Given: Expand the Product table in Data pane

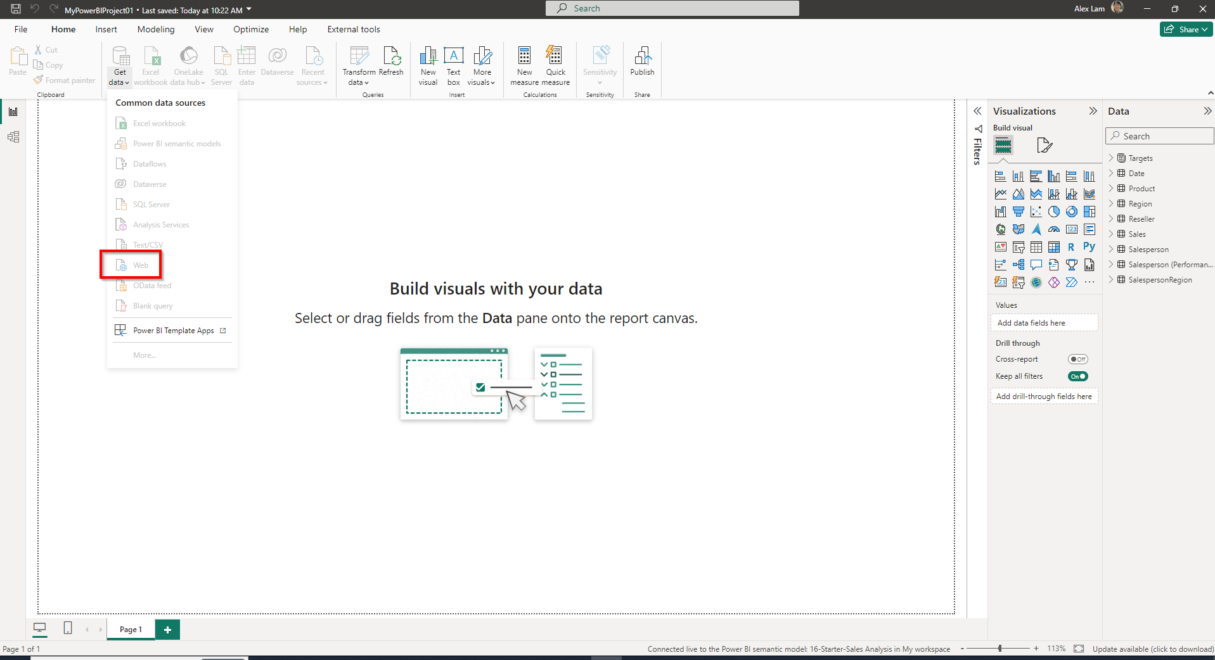Looking at the screenshot, I should coord(1111,188).
